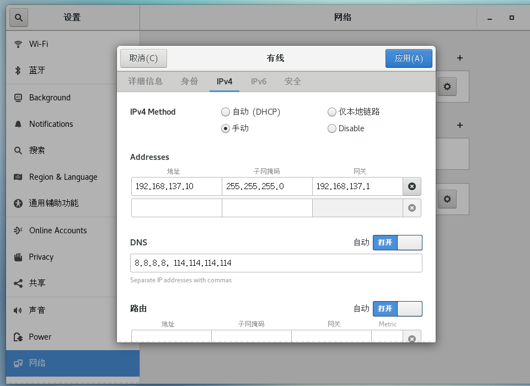Click the empty second-row netmask field
This screenshot has height=386, width=530.
(x=267, y=208)
